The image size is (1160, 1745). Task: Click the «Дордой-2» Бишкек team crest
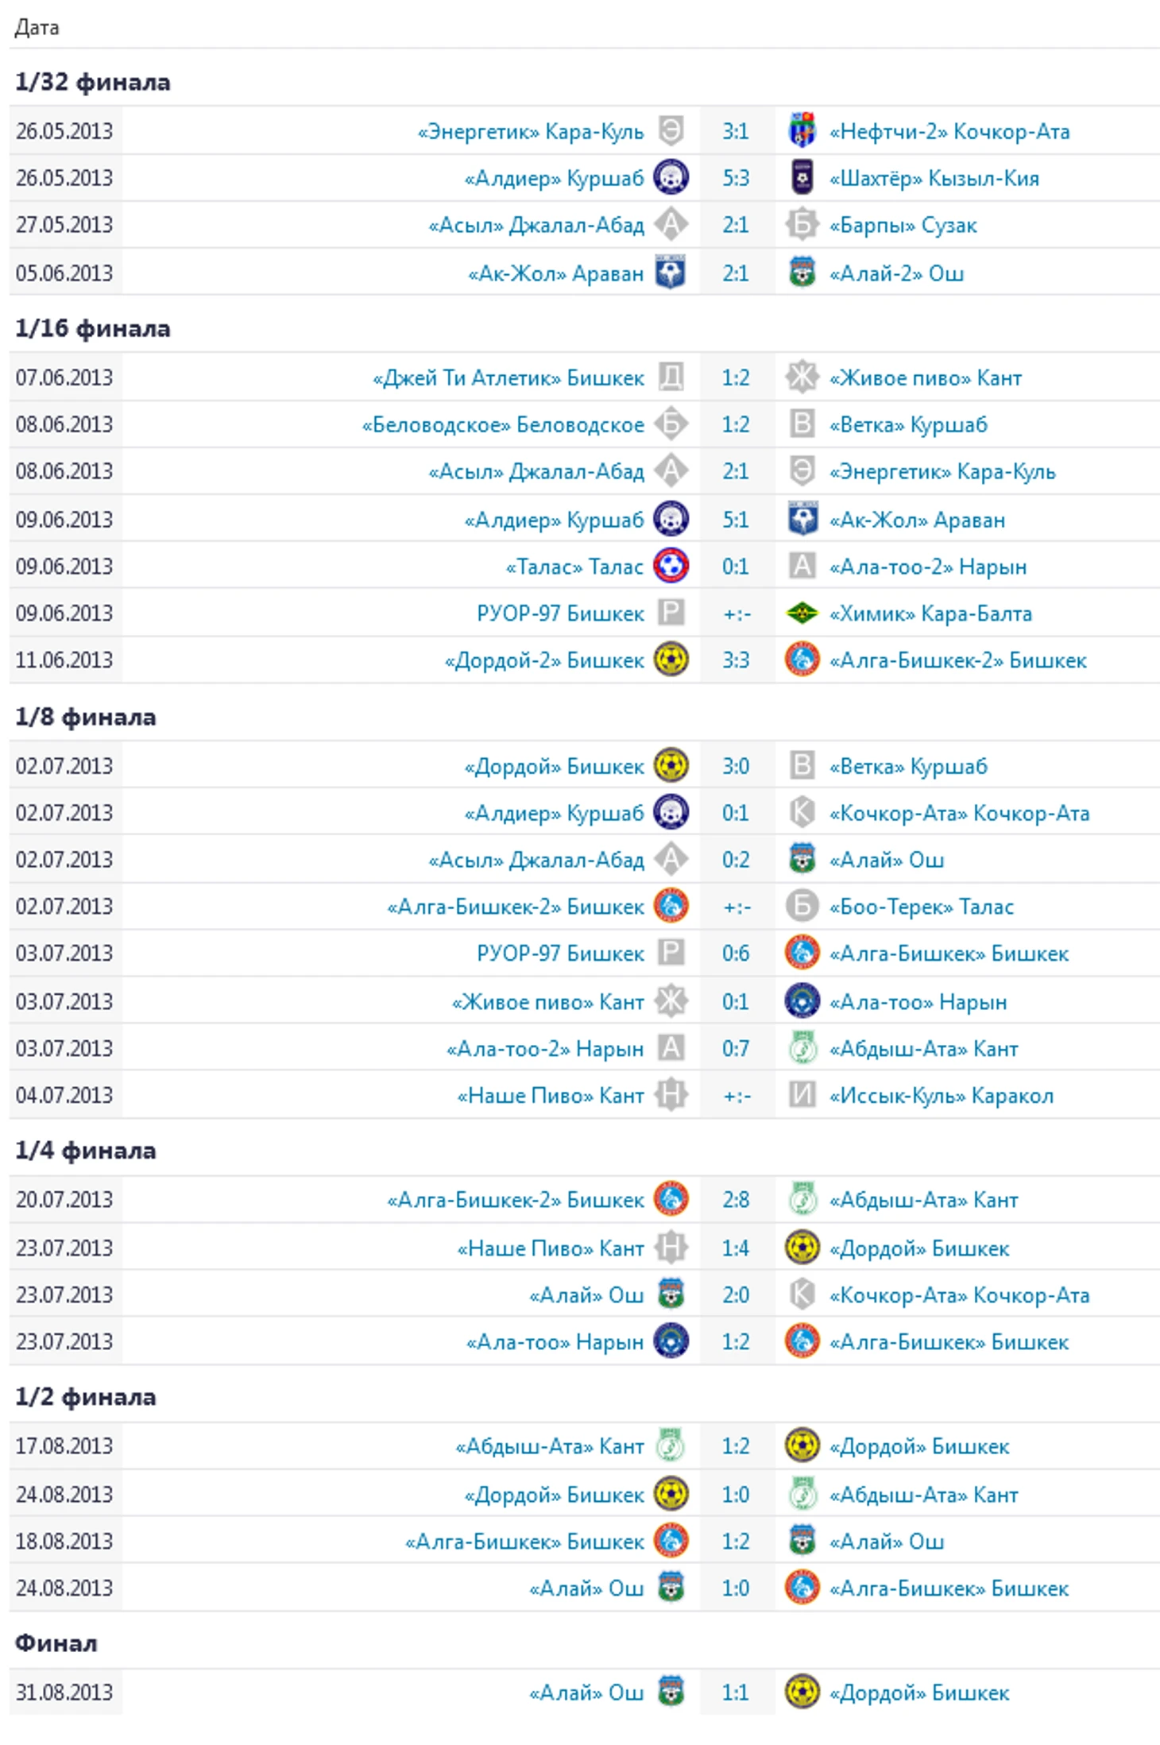click(x=671, y=660)
